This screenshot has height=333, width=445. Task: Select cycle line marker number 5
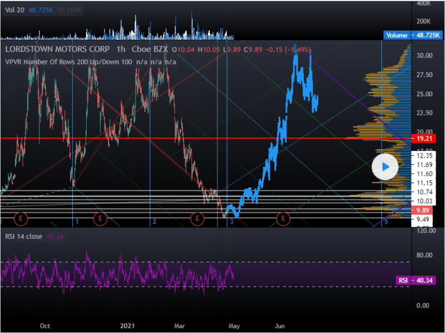tap(386, 222)
